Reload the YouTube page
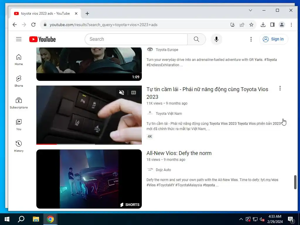The image size is (300, 225). pyautogui.click(x=33, y=25)
